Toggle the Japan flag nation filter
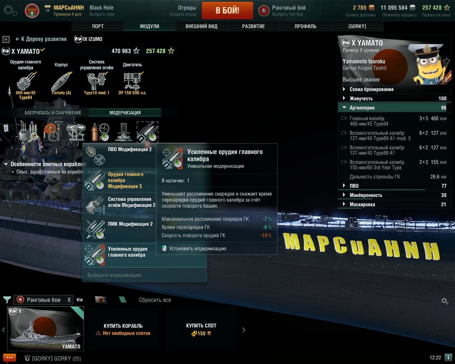 coord(101,300)
